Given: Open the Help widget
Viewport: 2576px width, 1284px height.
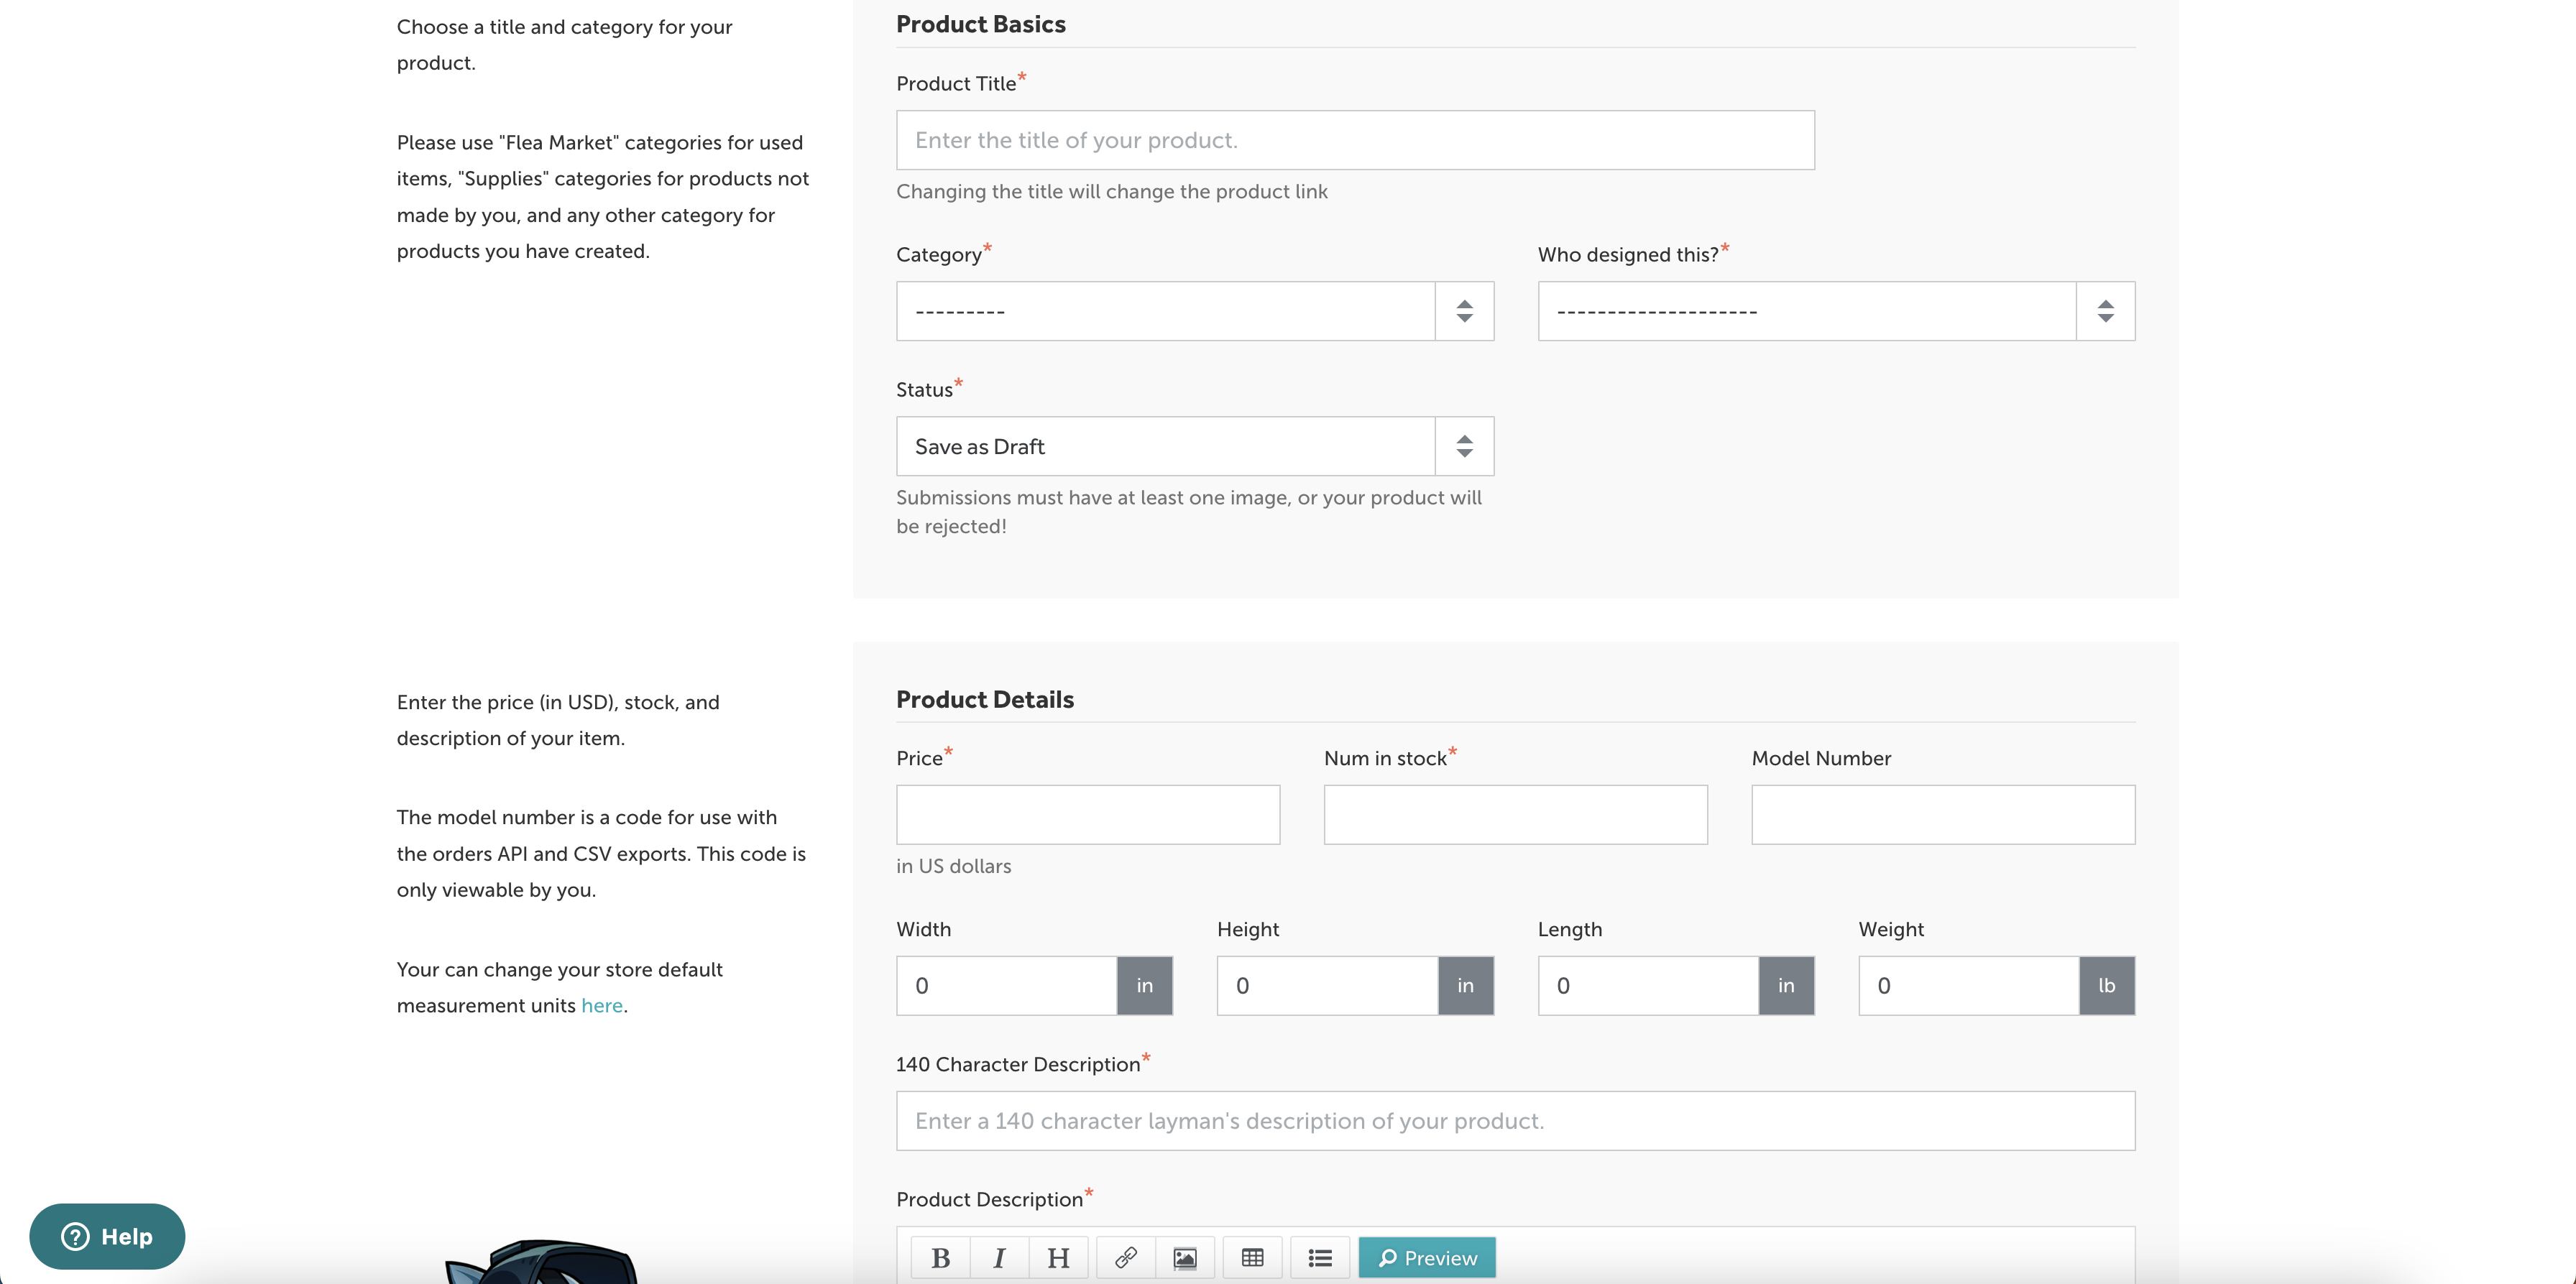Looking at the screenshot, I should [x=107, y=1236].
